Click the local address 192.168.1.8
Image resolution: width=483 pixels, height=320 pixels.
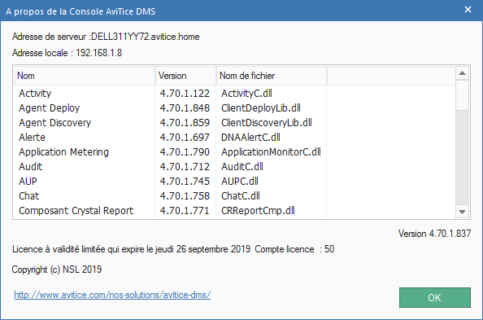pyautogui.click(x=99, y=53)
